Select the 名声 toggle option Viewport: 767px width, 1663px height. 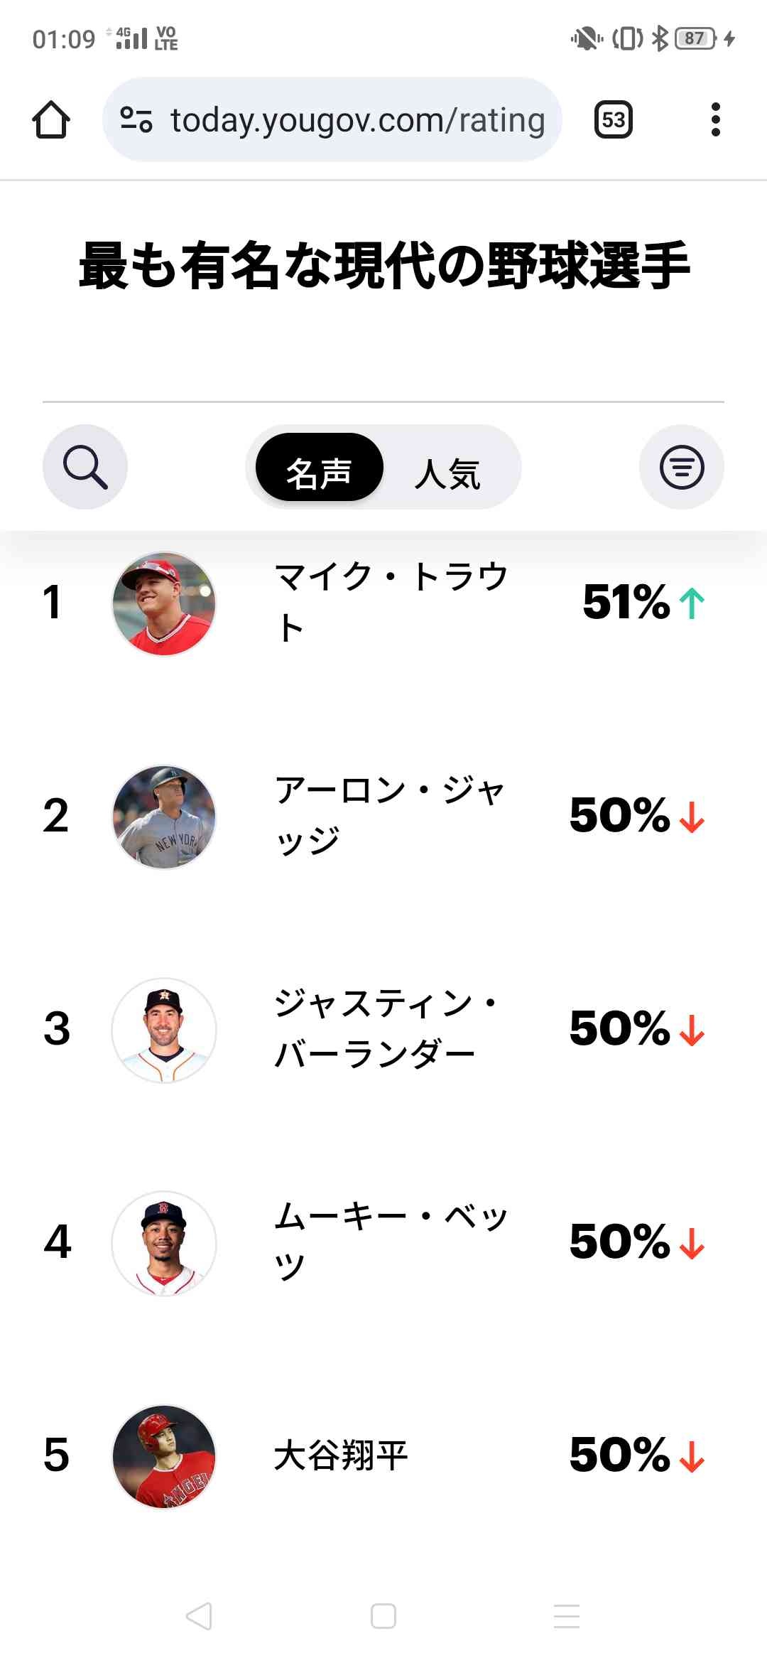[319, 468]
